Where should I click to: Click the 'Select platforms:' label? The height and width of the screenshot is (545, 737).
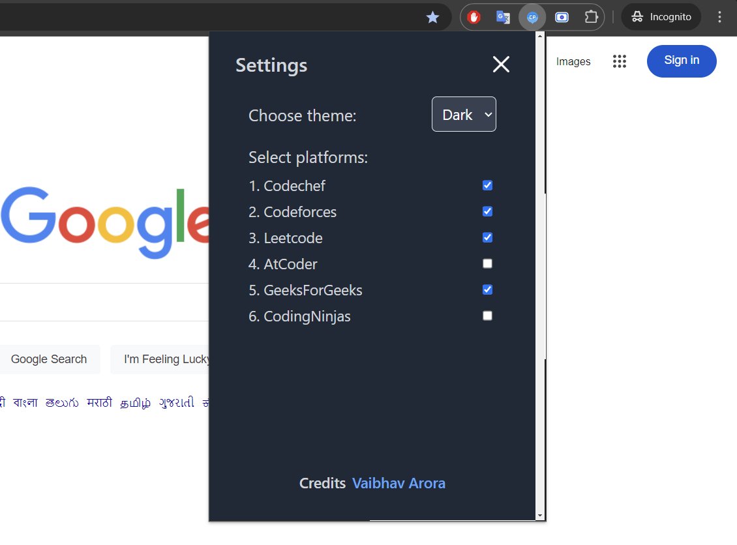coord(308,157)
